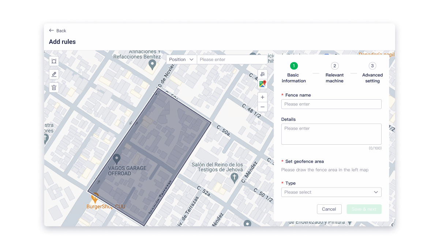Viewport: 439px width, 249px height.
Task: Focus the Details text area
Action: coord(331,134)
